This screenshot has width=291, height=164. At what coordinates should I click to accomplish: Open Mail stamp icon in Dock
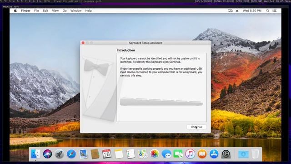click(83, 154)
